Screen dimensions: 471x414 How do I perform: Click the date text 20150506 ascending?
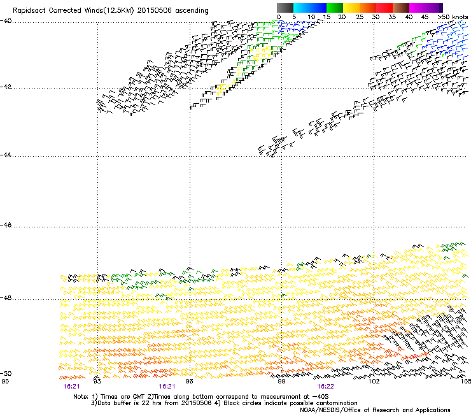(x=172, y=11)
